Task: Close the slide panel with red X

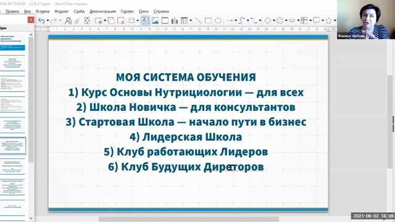Action: pos(31,20)
